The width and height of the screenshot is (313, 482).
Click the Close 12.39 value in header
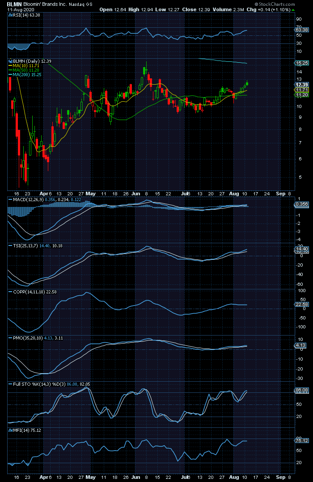pos(196,9)
